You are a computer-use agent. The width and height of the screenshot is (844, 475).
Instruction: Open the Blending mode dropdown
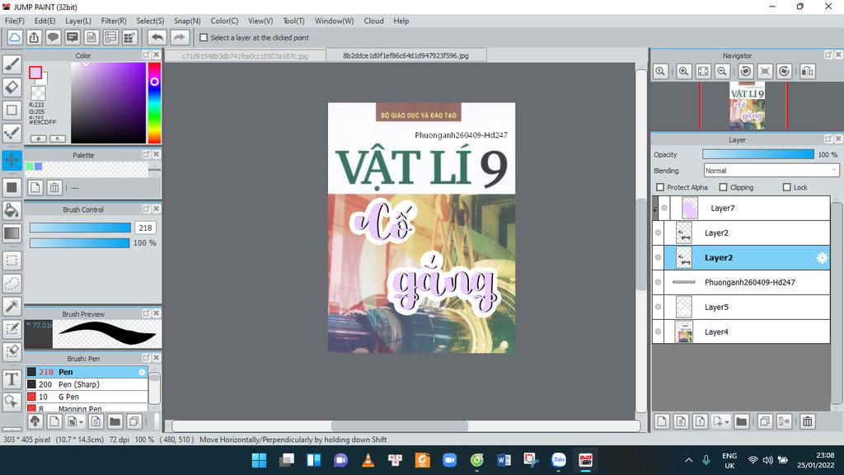pos(771,171)
